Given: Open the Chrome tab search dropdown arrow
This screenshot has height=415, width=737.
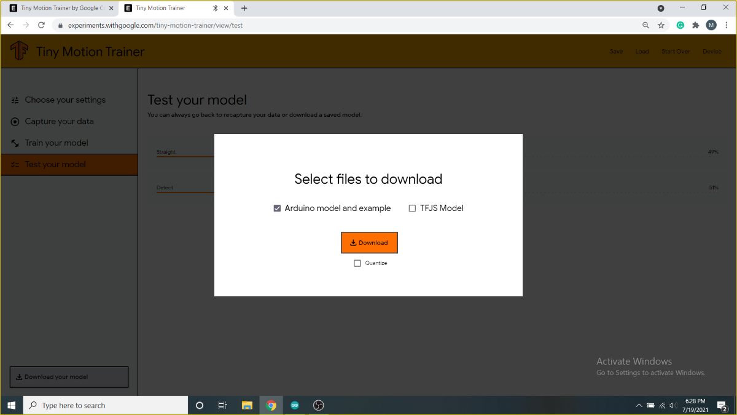Looking at the screenshot, I should 661,9.
